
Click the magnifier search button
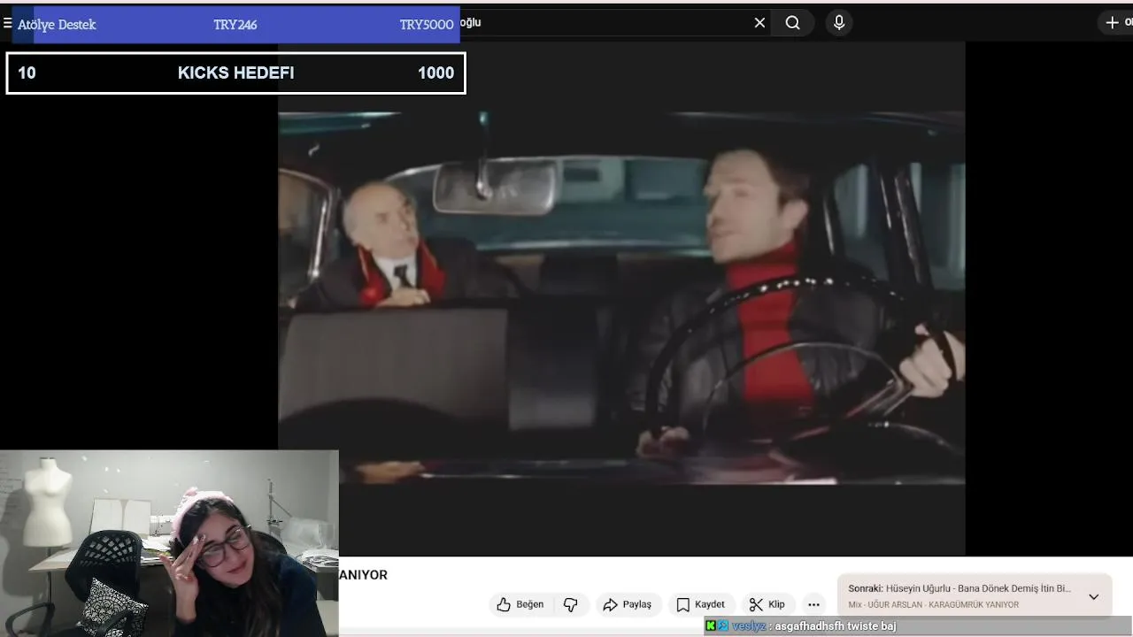click(x=793, y=23)
